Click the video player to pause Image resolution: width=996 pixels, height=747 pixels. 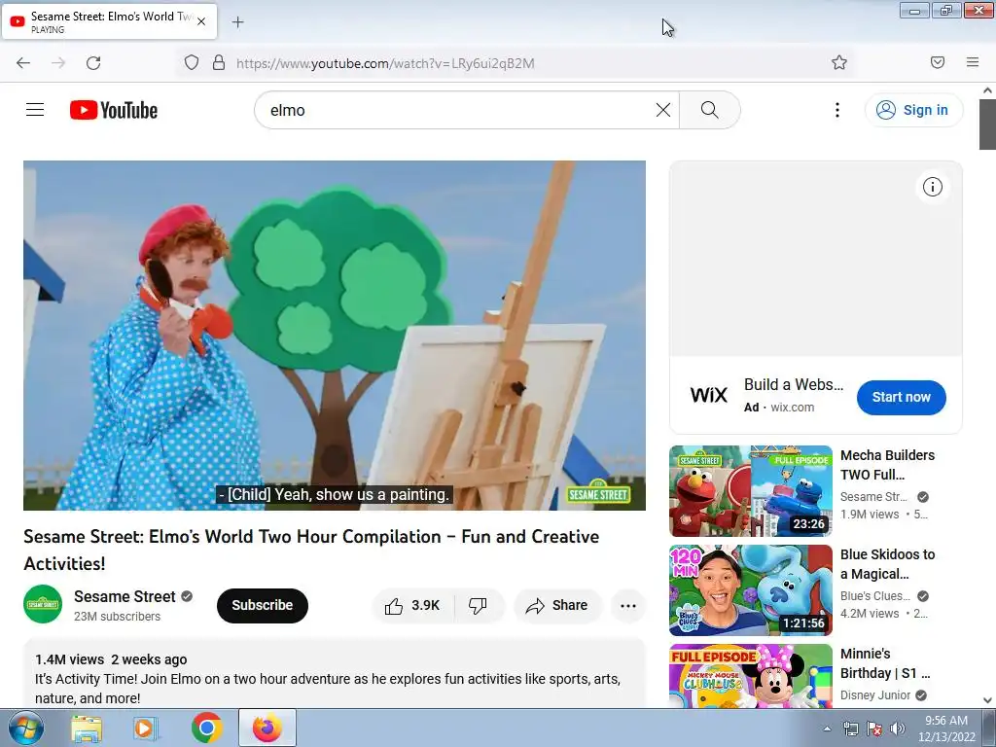[x=335, y=336]
